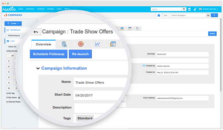Open the Customers menu in top bar
Image resolution: width=223 pixels, height=130 pixels.
point(30,9)
